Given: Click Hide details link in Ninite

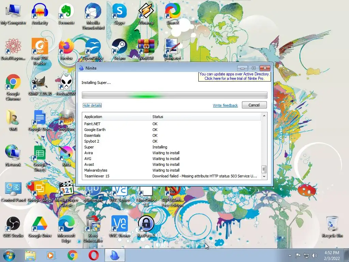Looking at the screenshot, I should click(x=92, y=105).
